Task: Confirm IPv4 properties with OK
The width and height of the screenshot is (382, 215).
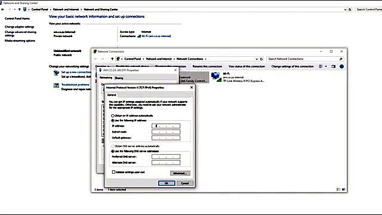Action: pos(167,183)
